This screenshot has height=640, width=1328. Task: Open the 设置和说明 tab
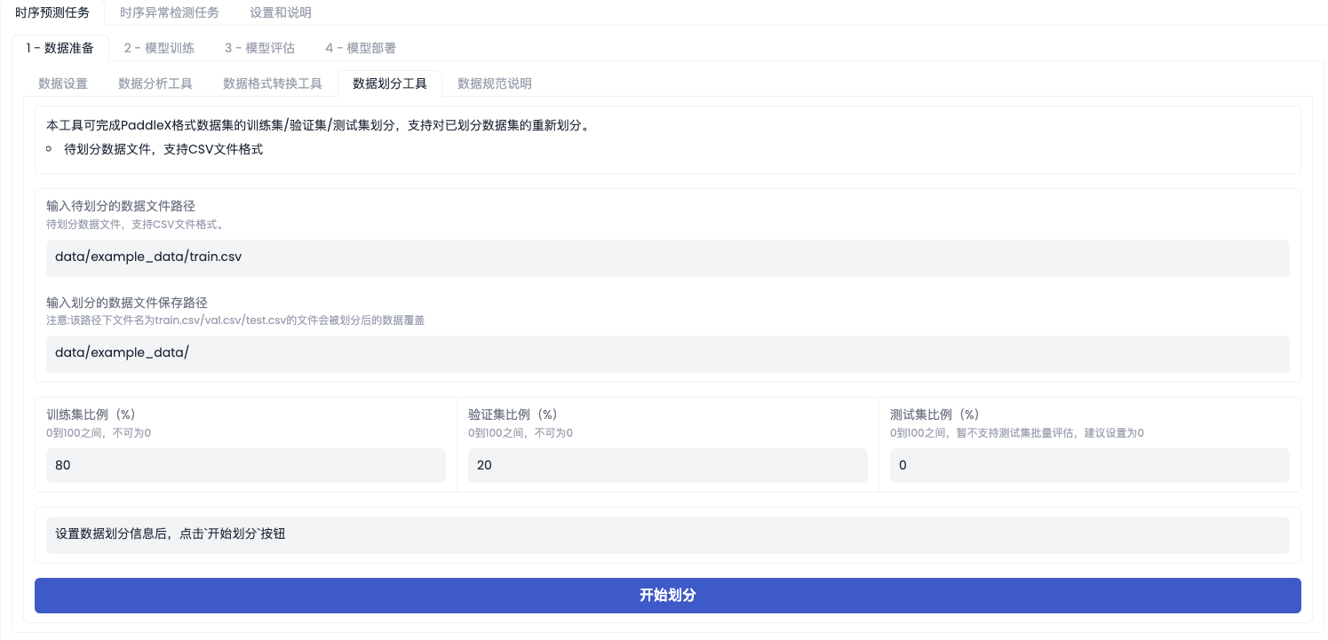(x=281, y=12)
